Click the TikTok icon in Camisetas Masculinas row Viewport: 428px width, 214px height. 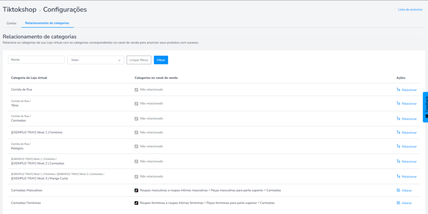click(136, 190)
